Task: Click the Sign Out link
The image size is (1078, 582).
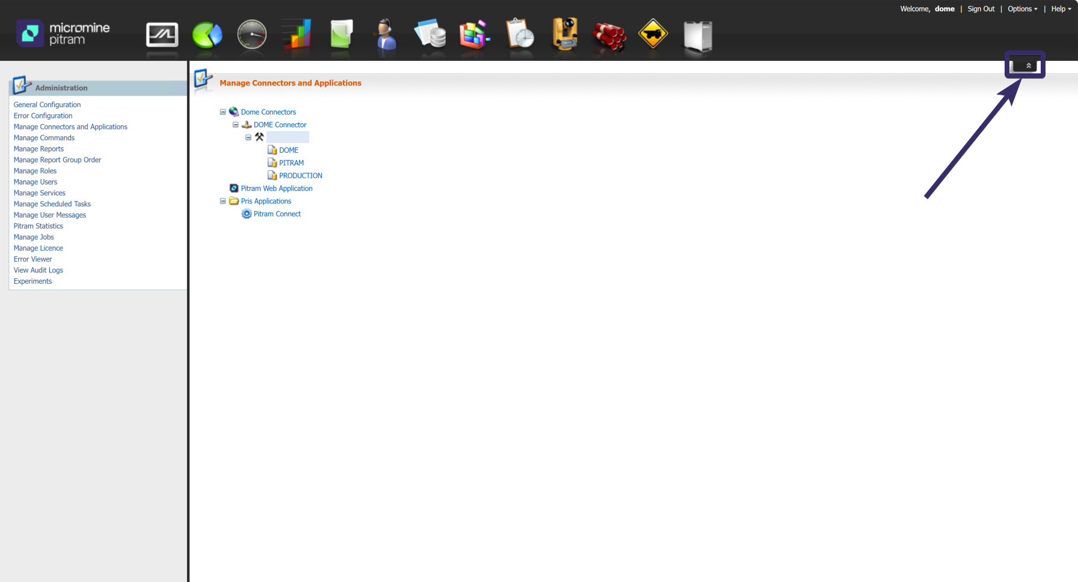Action: [981, 9]
